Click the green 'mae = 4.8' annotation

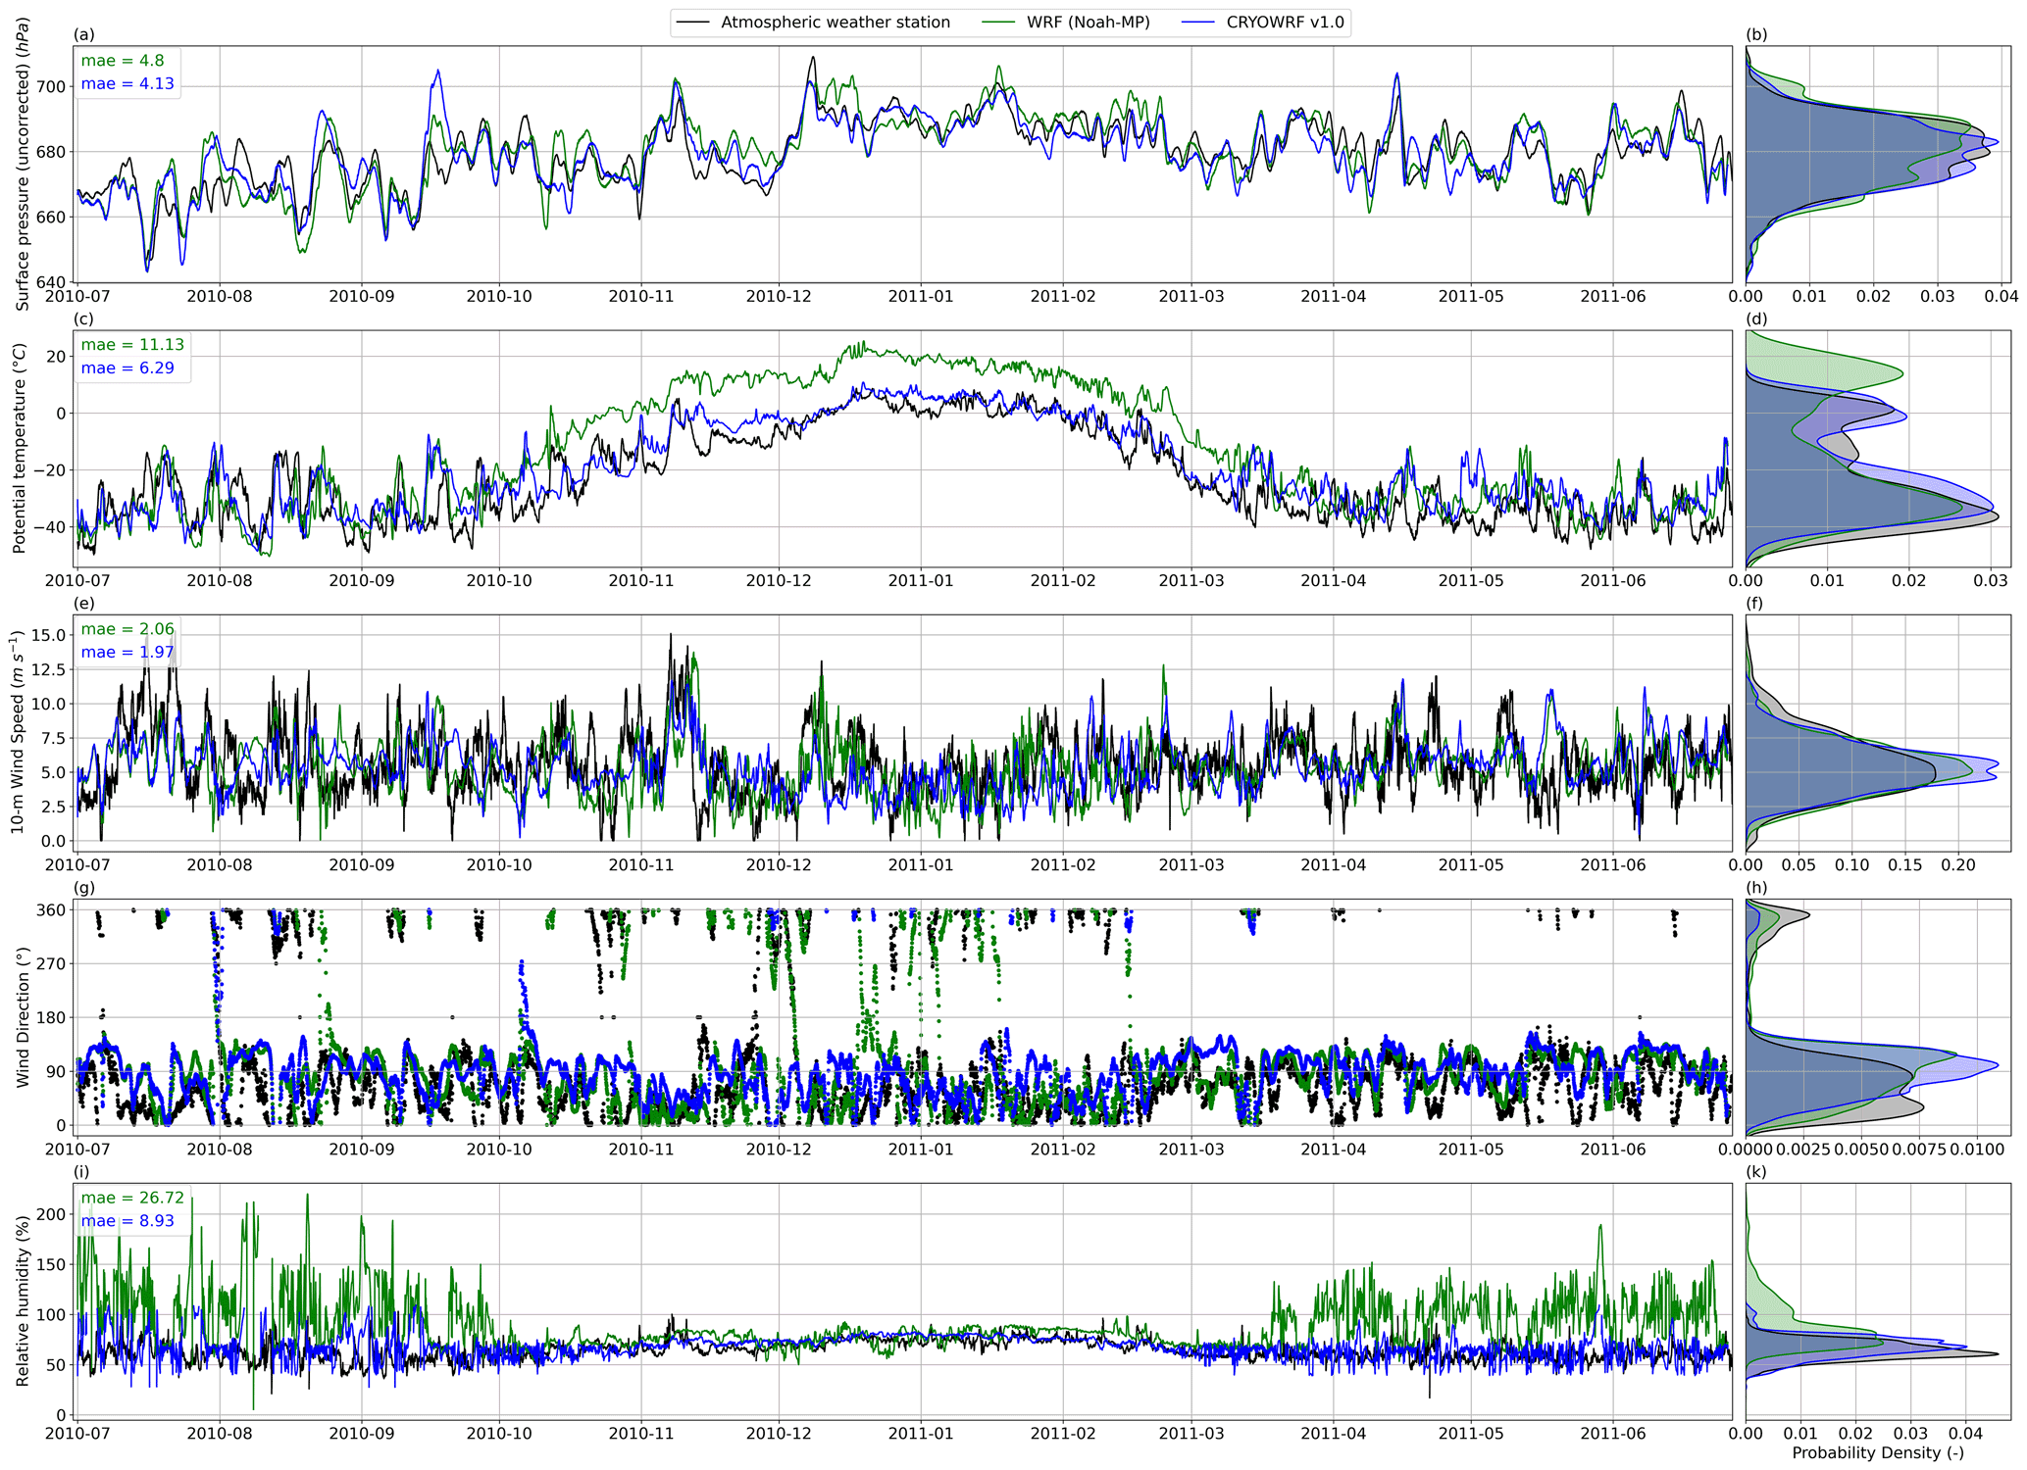(123, 61)
